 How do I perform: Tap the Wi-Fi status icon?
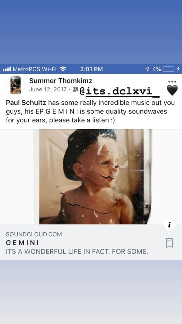(62, 69)
